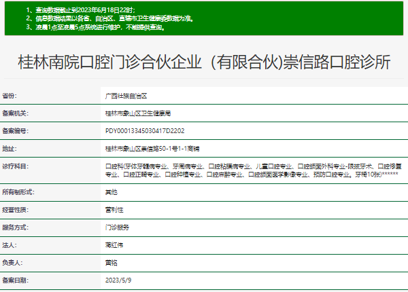Viewport: 408px width, 292px height.
Task: Click the value 广西壮族自治区
Action: click(126, 96)
